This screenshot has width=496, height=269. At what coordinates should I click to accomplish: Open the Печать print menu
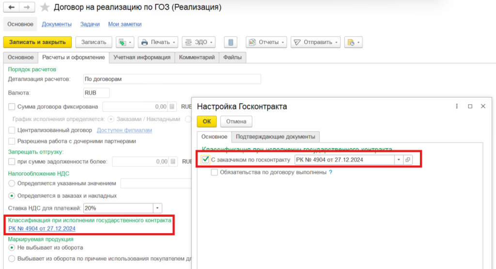(x=158, y=42)
